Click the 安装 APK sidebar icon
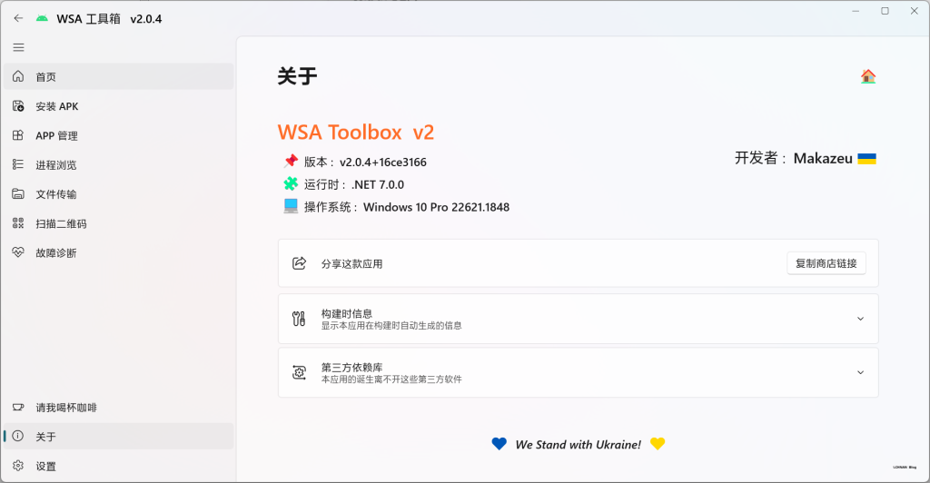 point(18,106)
